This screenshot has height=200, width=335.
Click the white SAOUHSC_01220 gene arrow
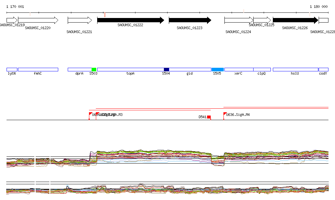(x=38, y=20)
